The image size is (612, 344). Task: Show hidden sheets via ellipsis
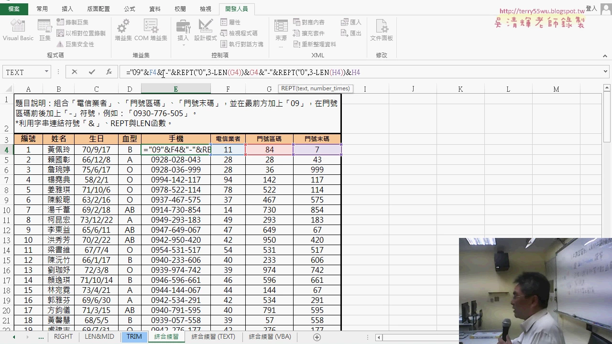tap(41, 337)
